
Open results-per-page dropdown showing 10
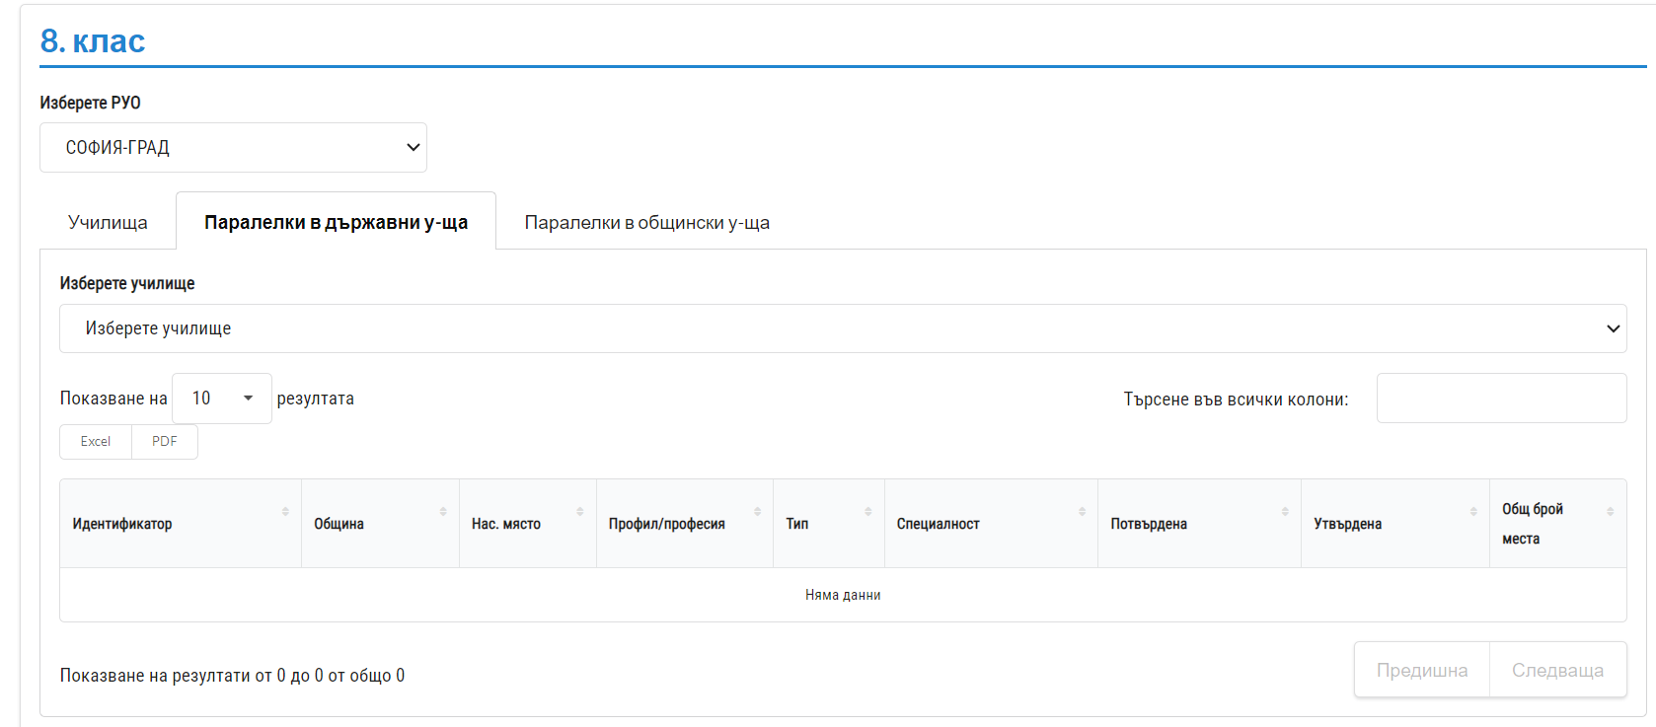click(221, 399)
